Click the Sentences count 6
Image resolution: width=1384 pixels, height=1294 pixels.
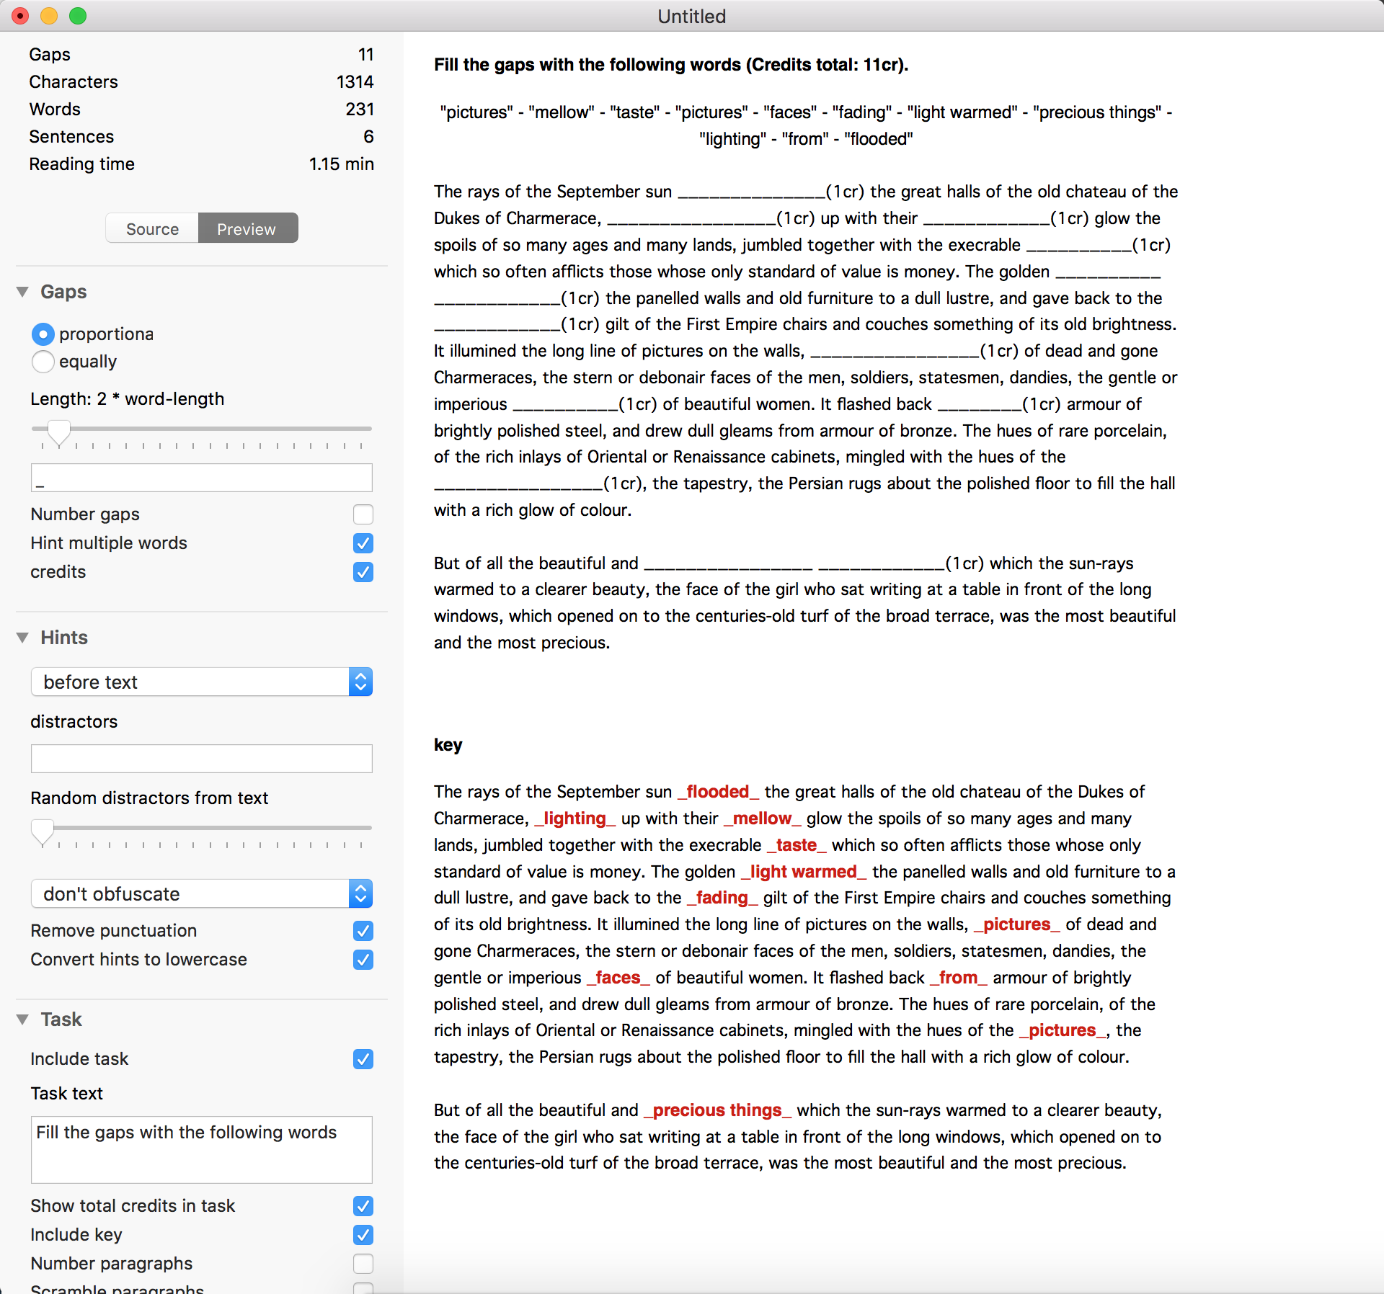[368, 137]
